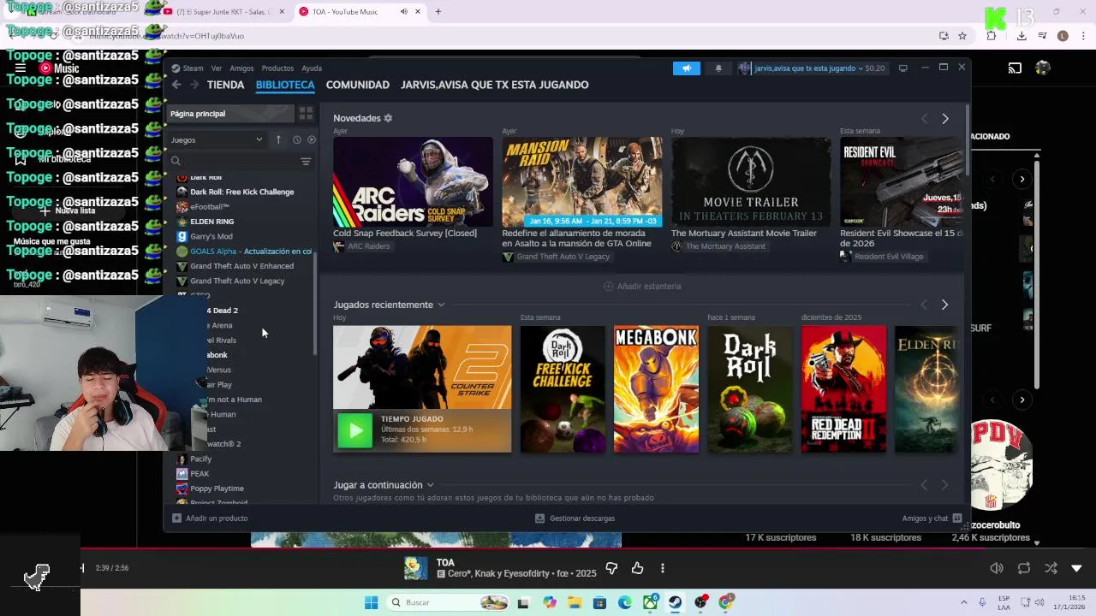Click the Página principal button
Screen dimensions: 1096x616
[229, 114]
